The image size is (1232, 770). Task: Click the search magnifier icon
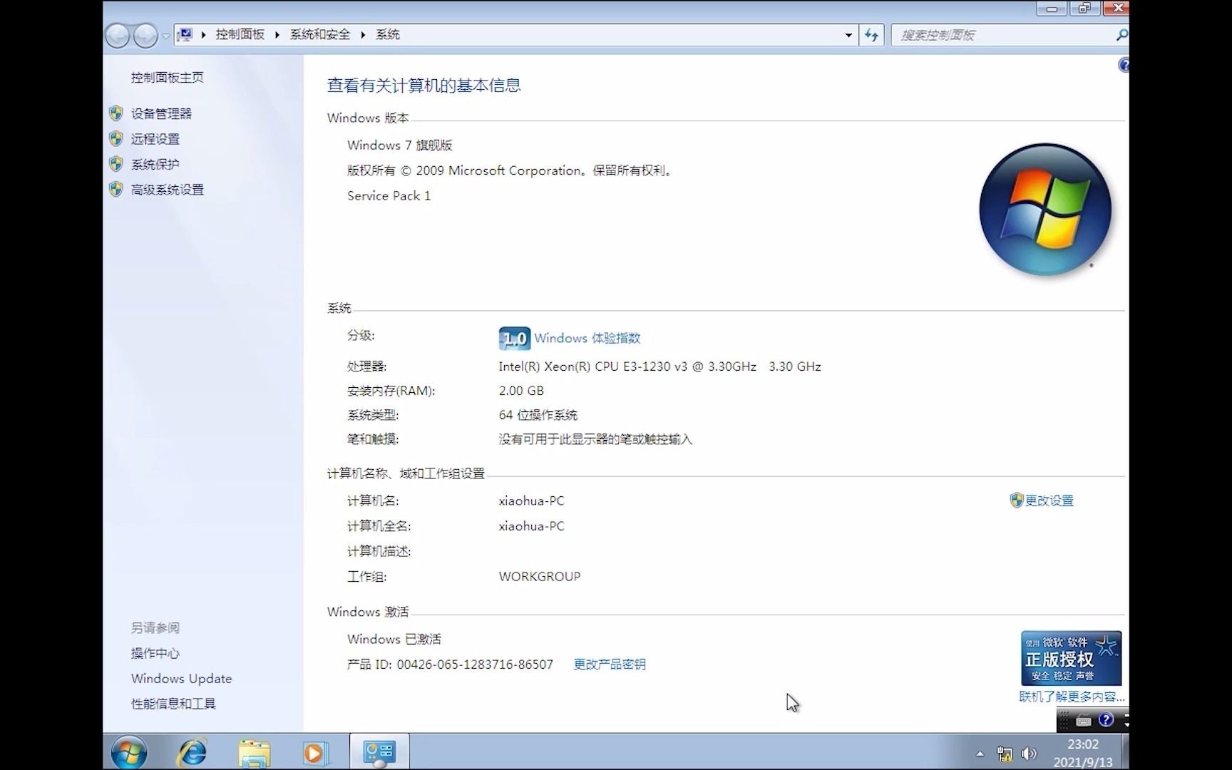pos(1121,34)
